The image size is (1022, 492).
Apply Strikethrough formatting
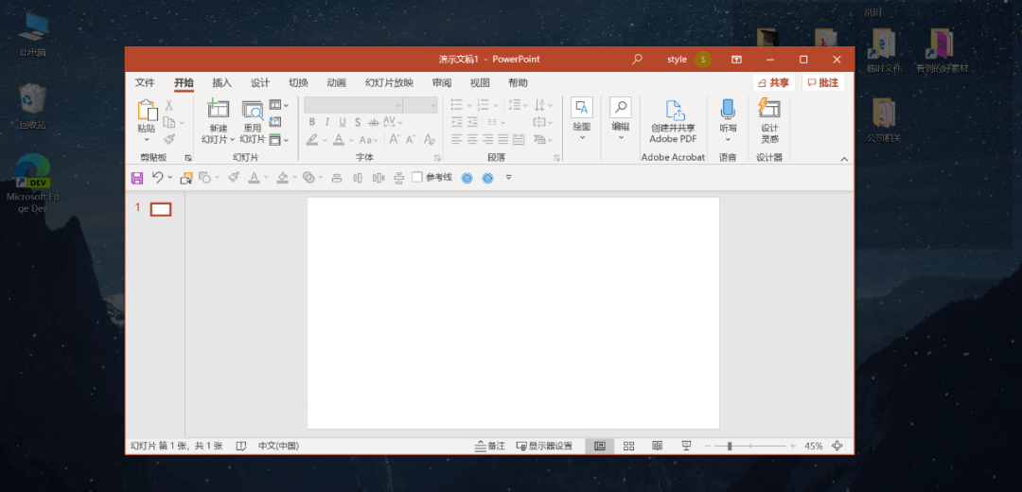point(374,122)
